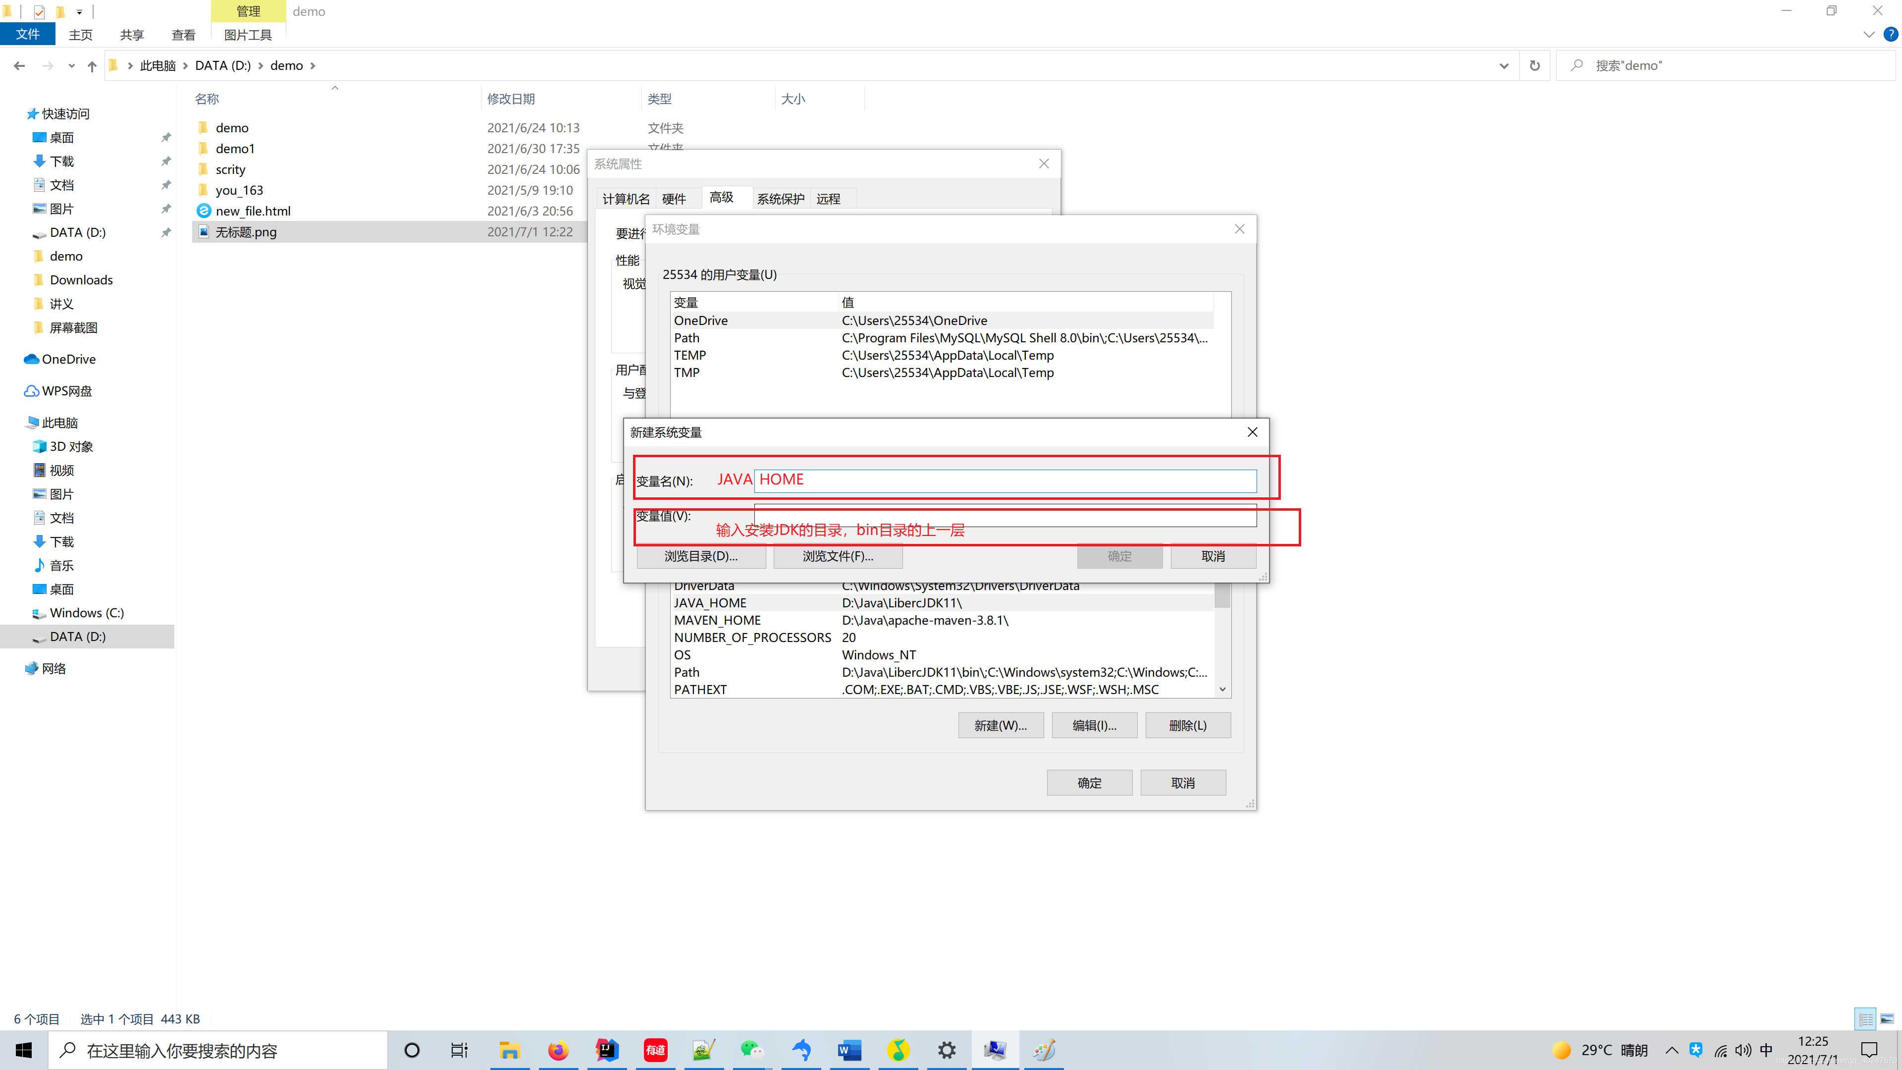Click the refresh icon beside address bar
Image resolution: width=1902 pixels, height=1070 pixels.
tap(1534, 66)
